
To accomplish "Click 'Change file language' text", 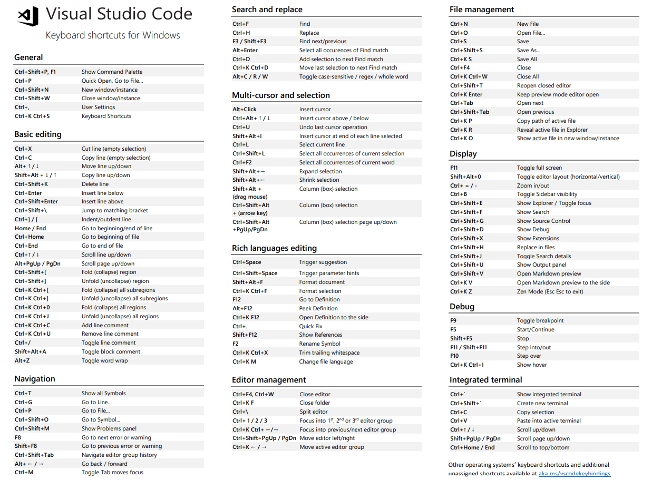I will click(x=326, y=361).
